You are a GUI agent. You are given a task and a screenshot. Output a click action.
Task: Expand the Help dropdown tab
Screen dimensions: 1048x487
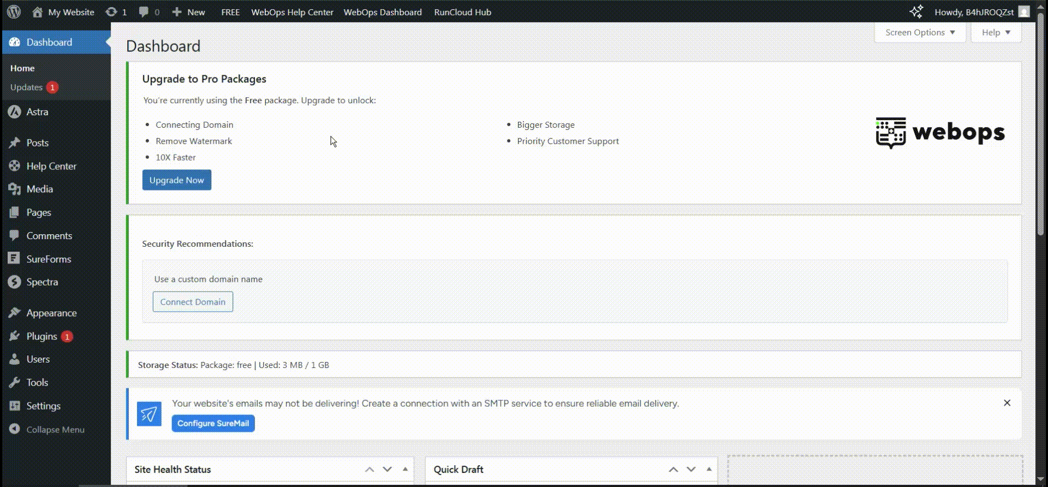(x=996, y=33)
